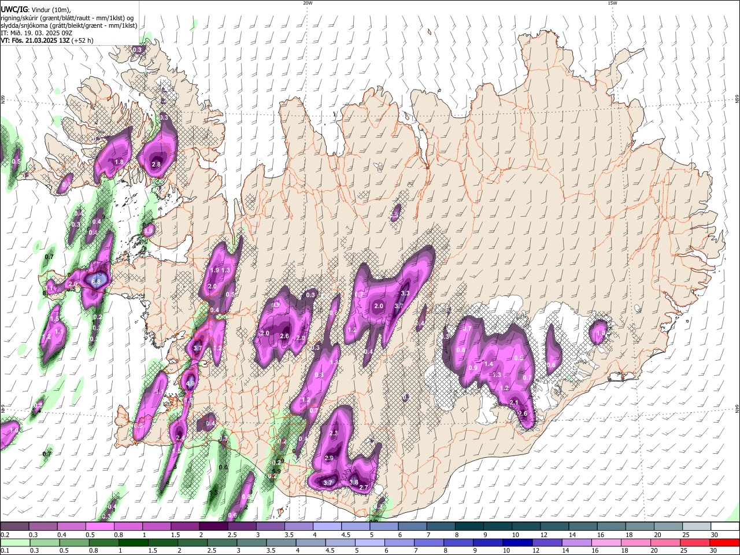740x555 pixels.
Task: Select the 'slydda/snjókoma' description line
Action: point(69,25)
